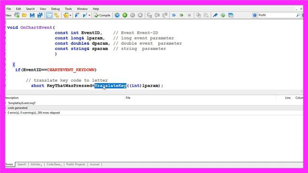
Task: Click into the search field containing Profit
Action: tap(277, 15)
